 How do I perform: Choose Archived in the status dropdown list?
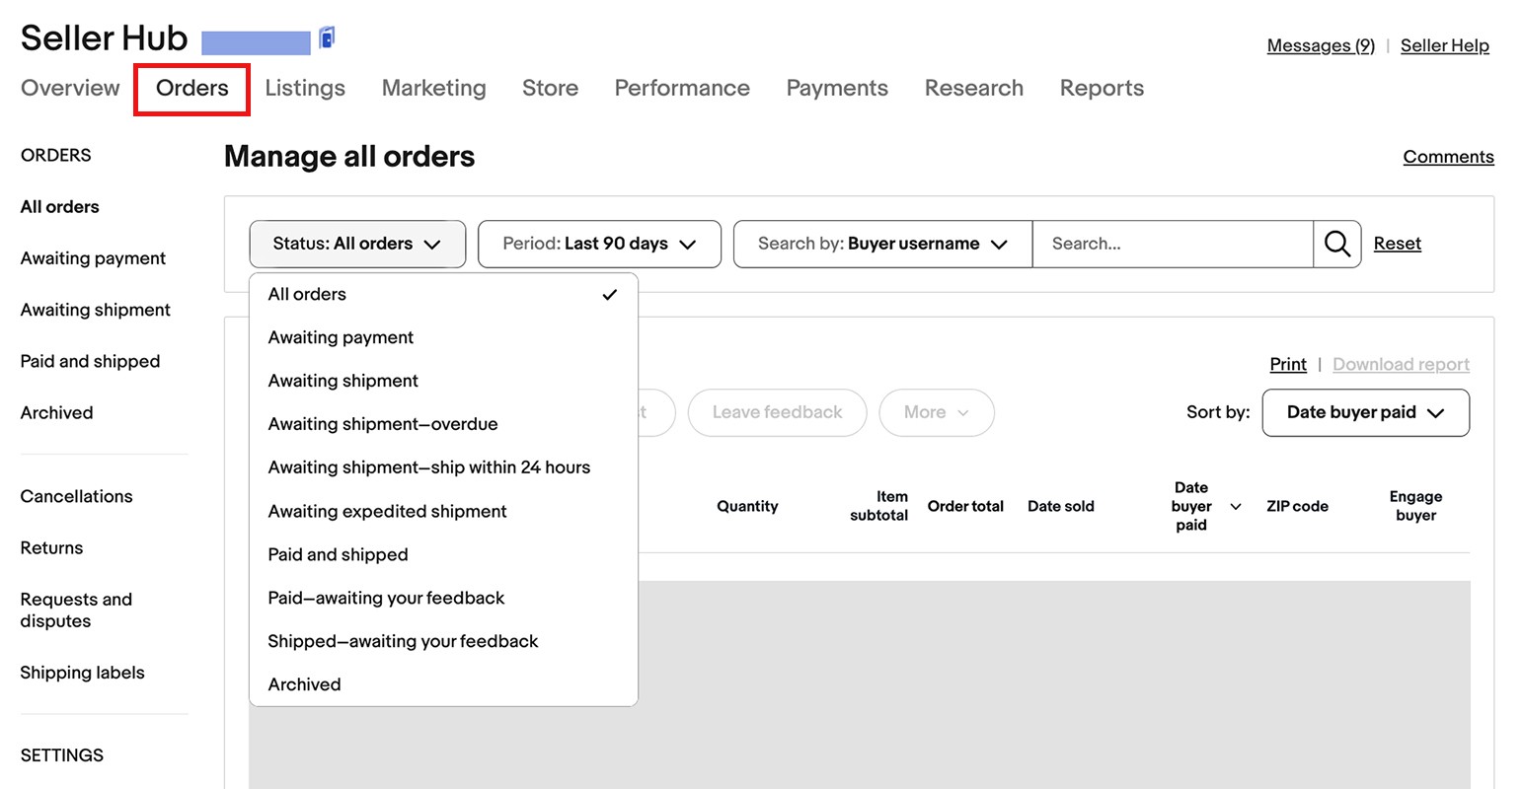(443, 684)
